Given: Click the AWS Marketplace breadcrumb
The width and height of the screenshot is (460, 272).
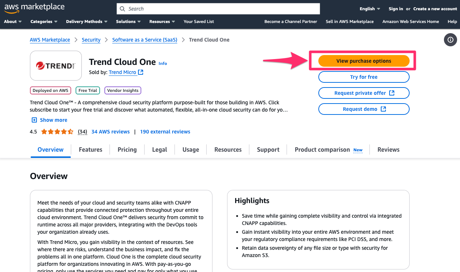Looking at the screenshot, I should (x=50, y=40).
